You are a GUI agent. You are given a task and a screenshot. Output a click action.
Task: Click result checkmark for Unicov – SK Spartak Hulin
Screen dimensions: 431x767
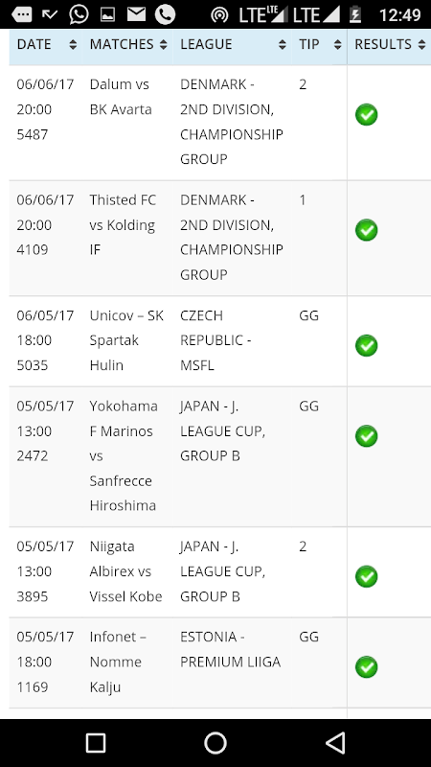(366, 345)
